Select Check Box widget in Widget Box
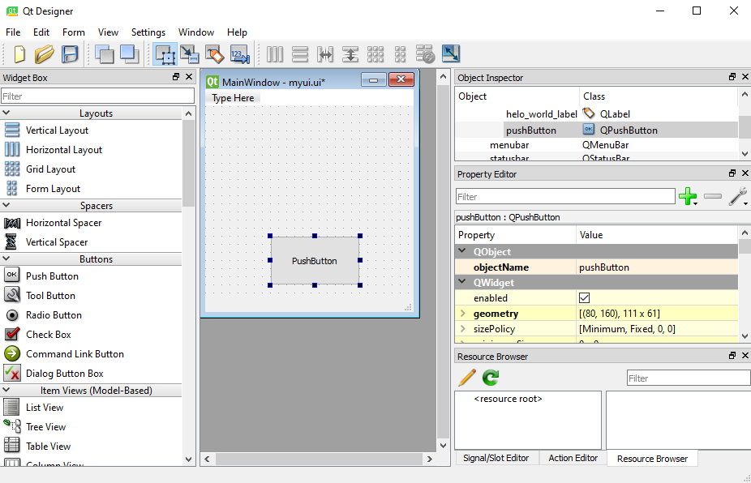Screen dimensions: 751x483 pos(48,335)
